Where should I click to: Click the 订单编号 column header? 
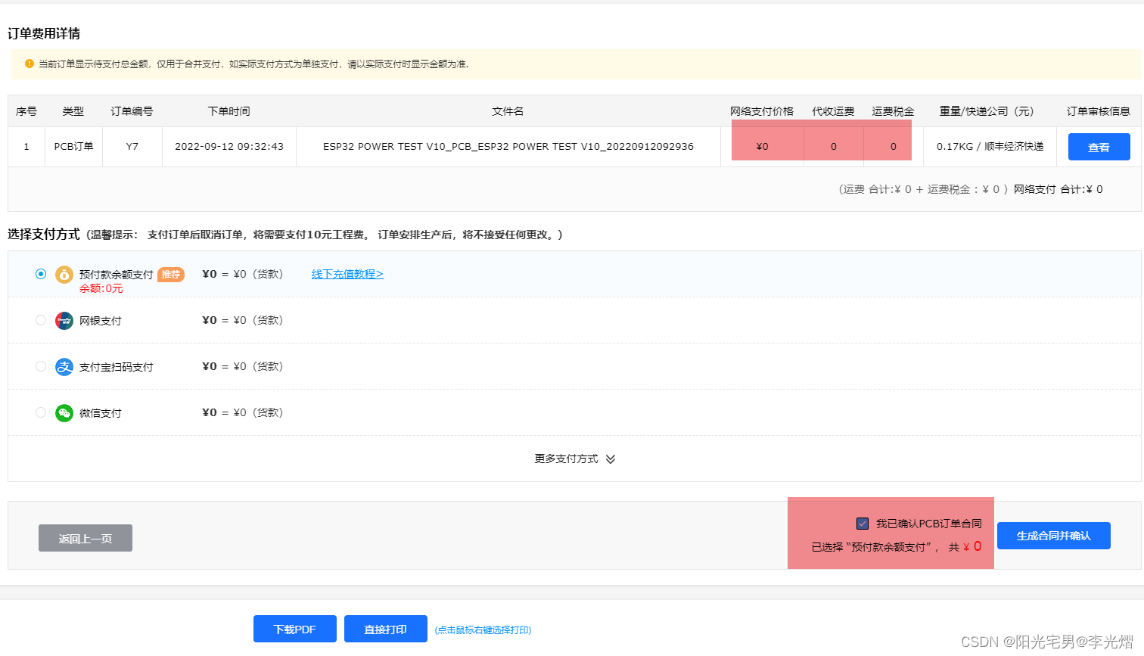(x=132, y=111)
